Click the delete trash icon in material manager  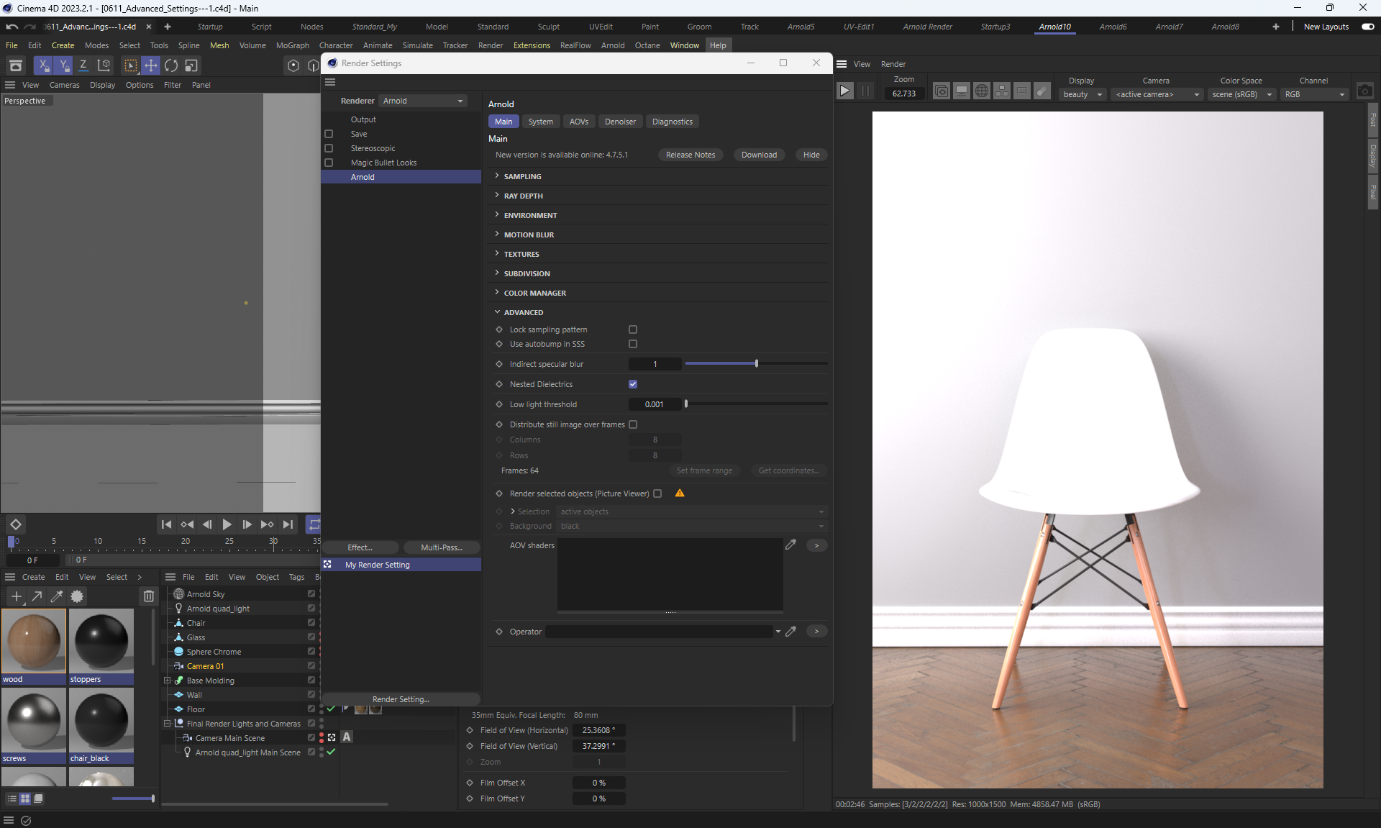pos(148,596)
